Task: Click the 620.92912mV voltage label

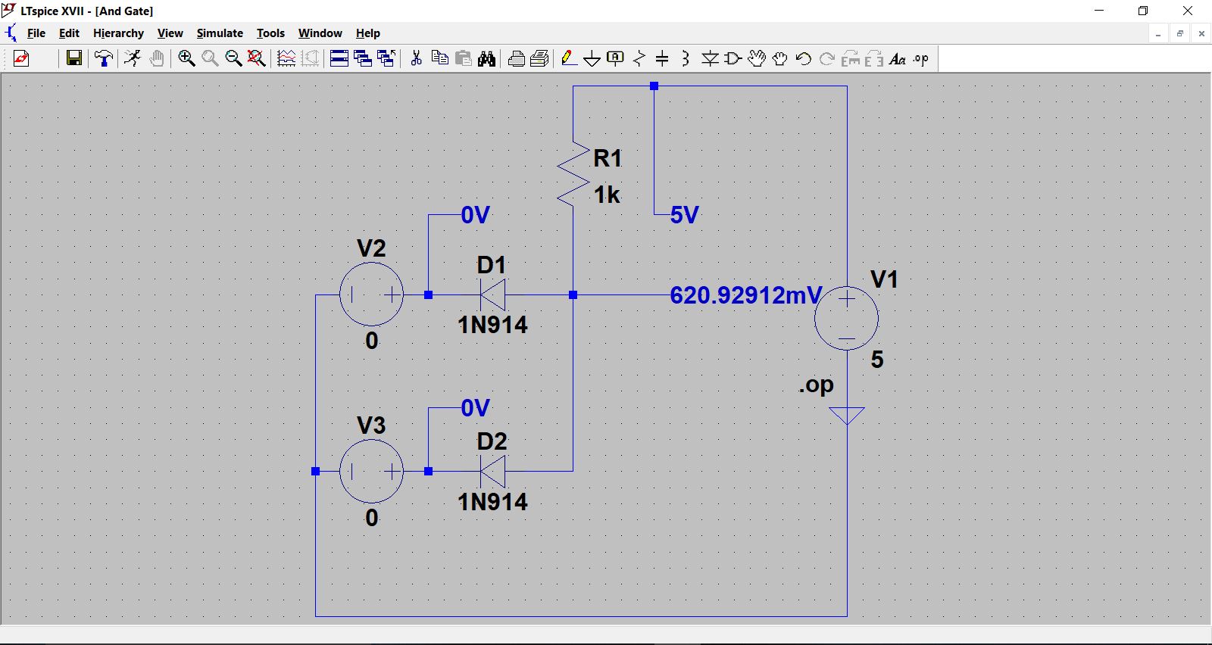Action: tap(746, 295)
